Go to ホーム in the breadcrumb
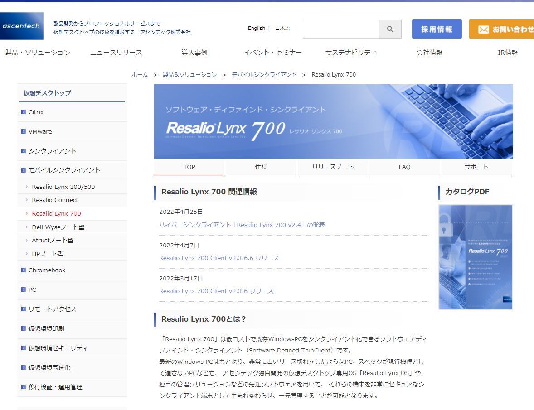Viewport: 534px width, 410px height. [x=140, y=74]
